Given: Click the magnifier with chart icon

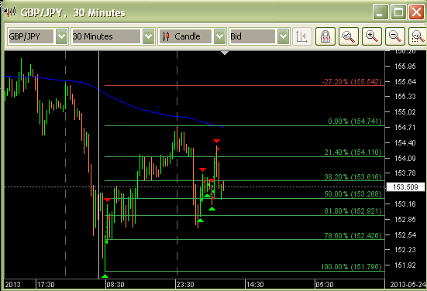Looking at the screenshot, I should [349, 36].
